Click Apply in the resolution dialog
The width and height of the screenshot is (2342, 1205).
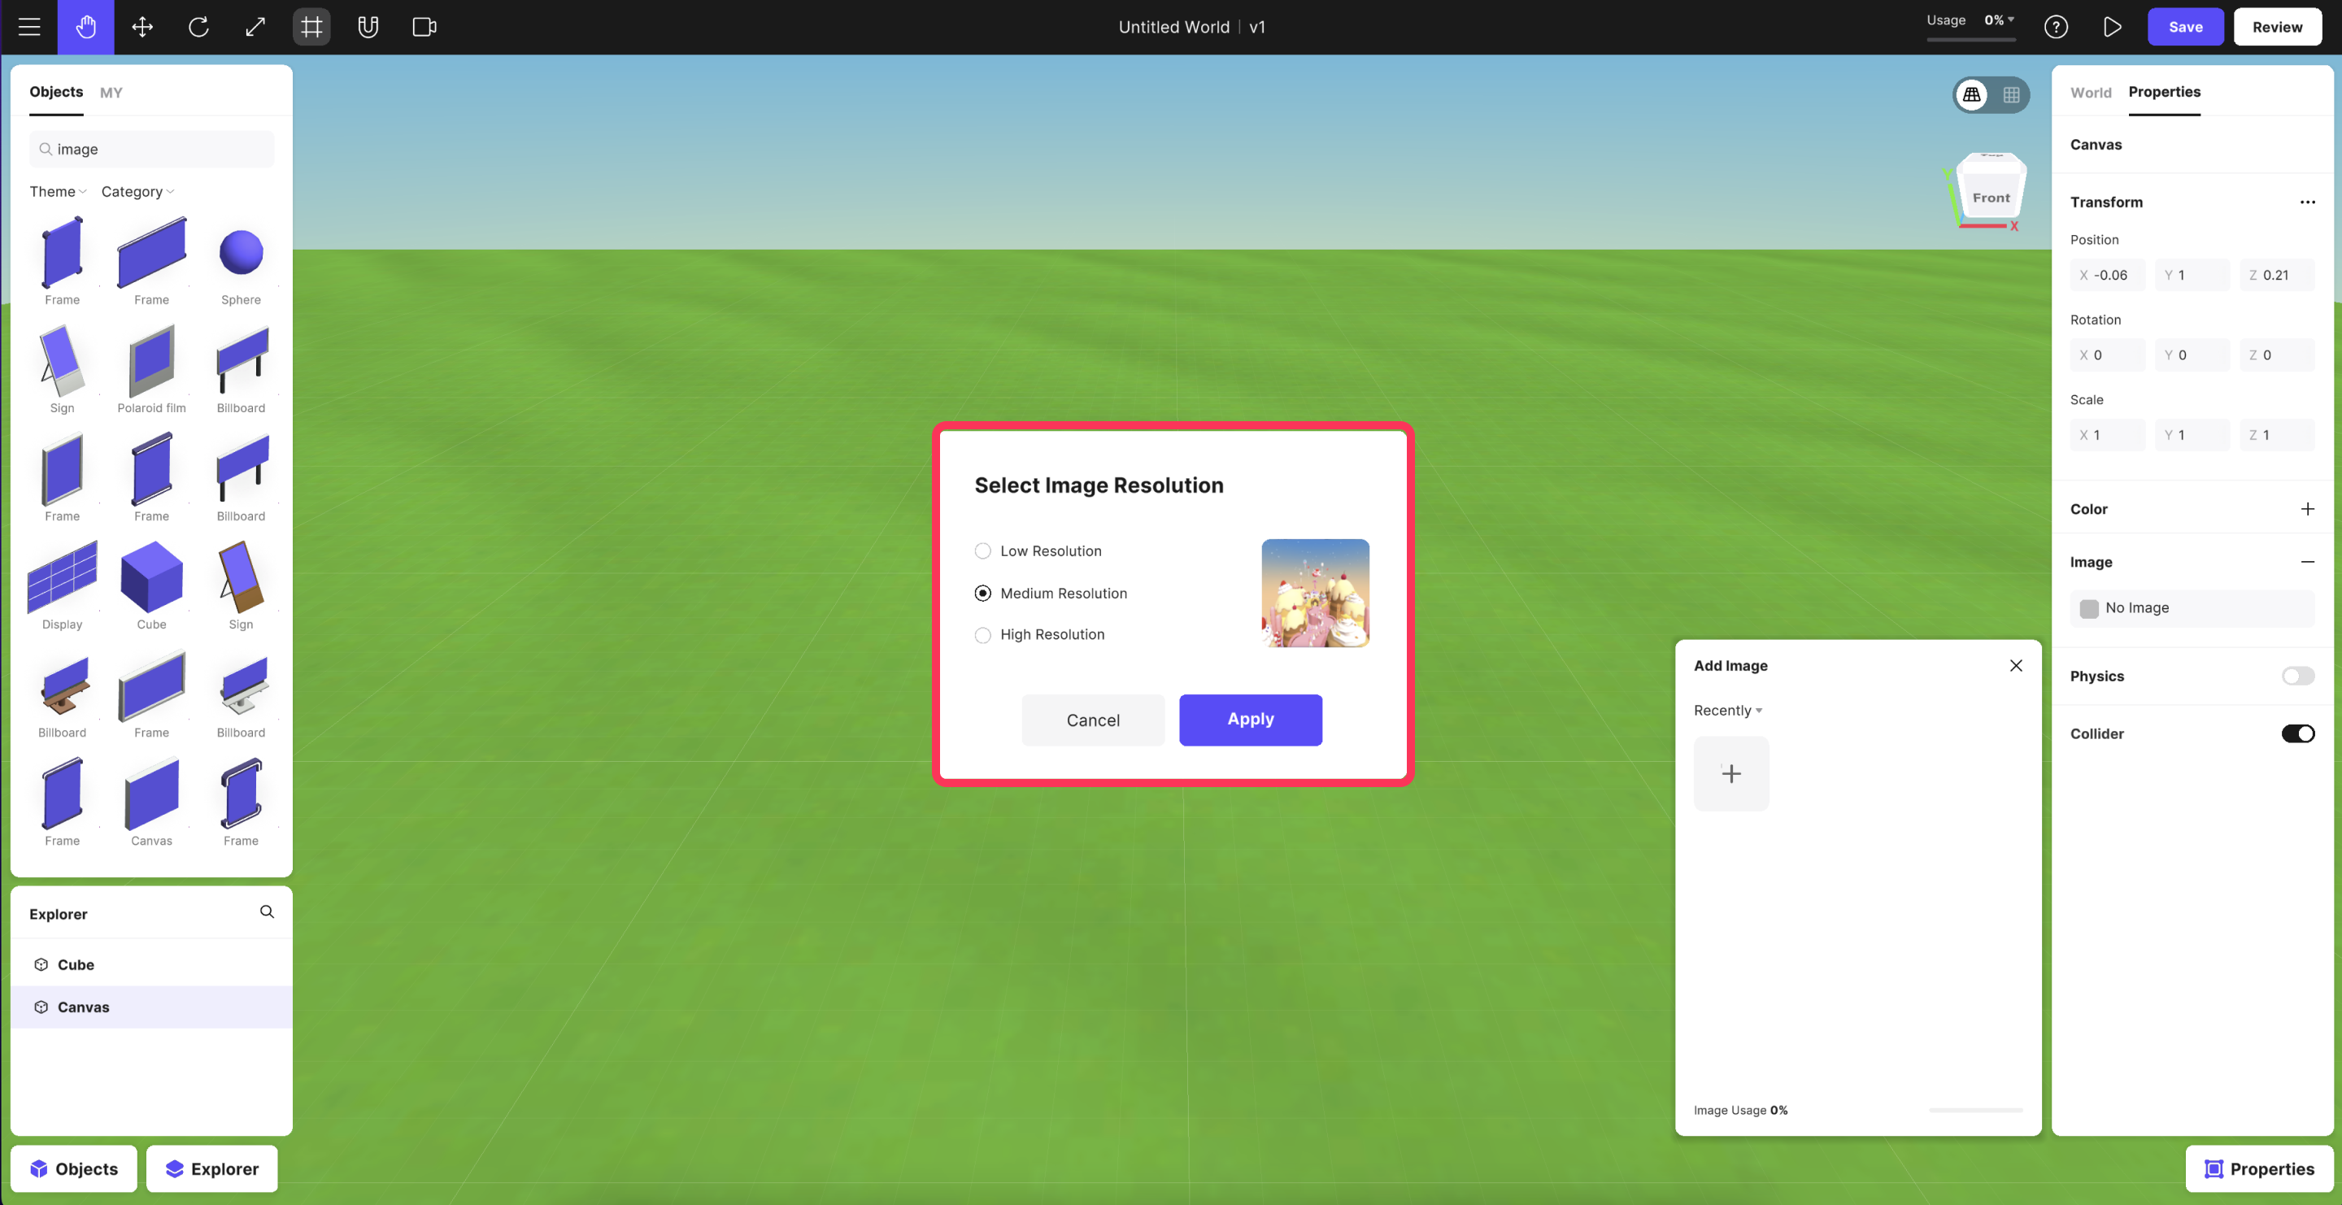coord(1250,720)
